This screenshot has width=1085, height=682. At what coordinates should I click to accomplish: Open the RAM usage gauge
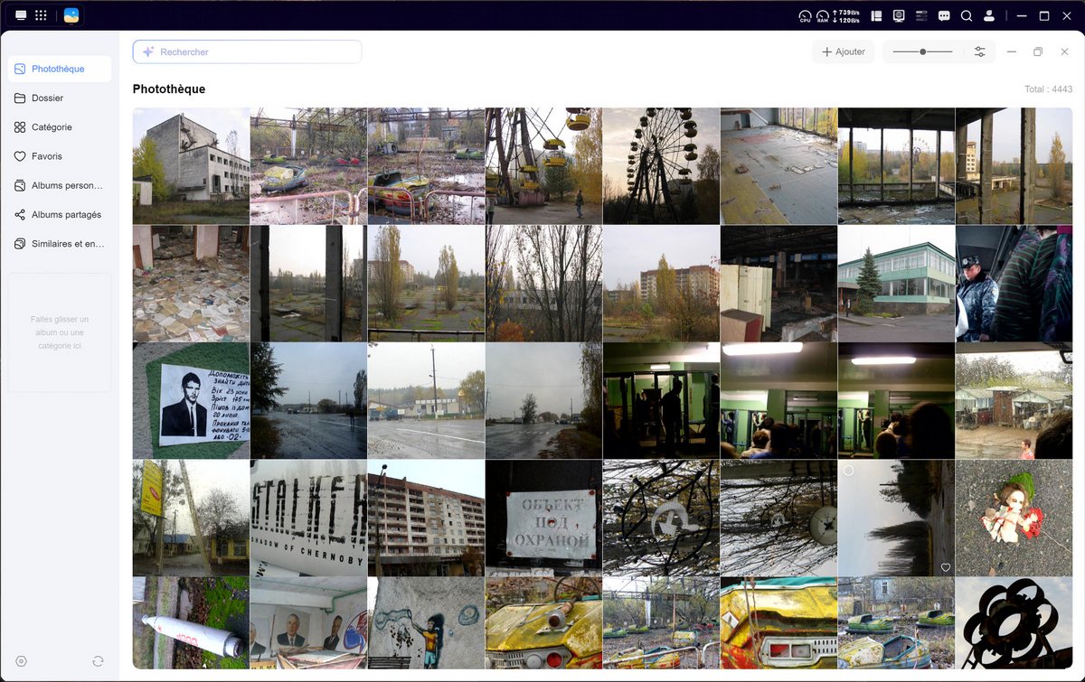tap(823, 16)
